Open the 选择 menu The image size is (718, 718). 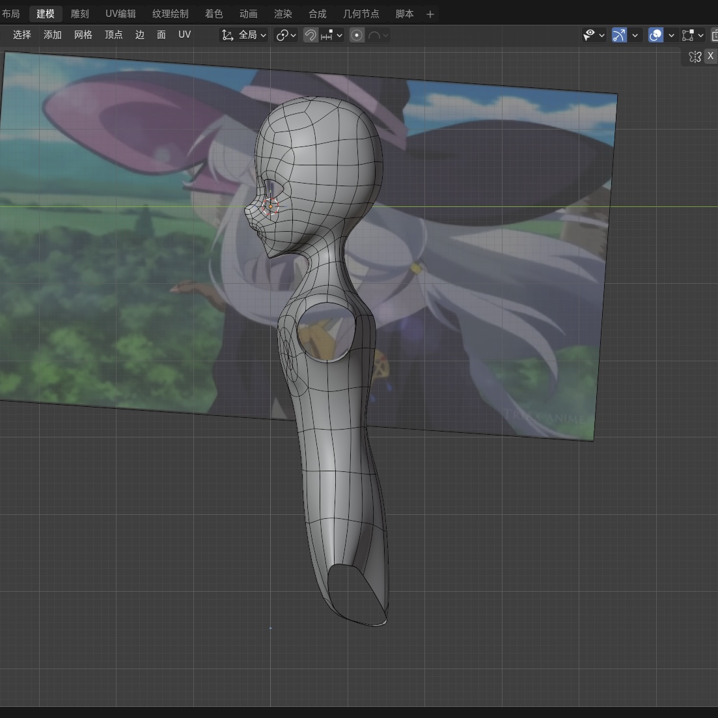[x=22, y=35]
